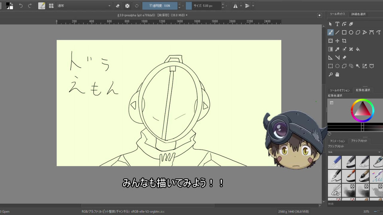Switch to the 拡張色選択 tab
This screenshot has width=383, height=215.
point(363,90)
